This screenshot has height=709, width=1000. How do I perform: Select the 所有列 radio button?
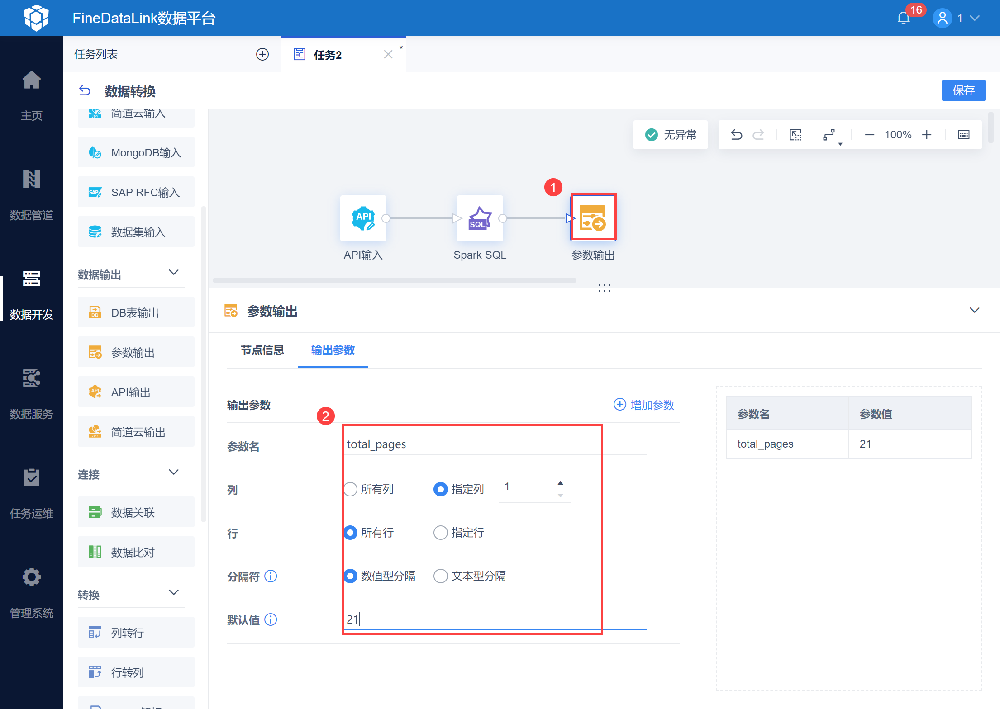pos(351,489)
